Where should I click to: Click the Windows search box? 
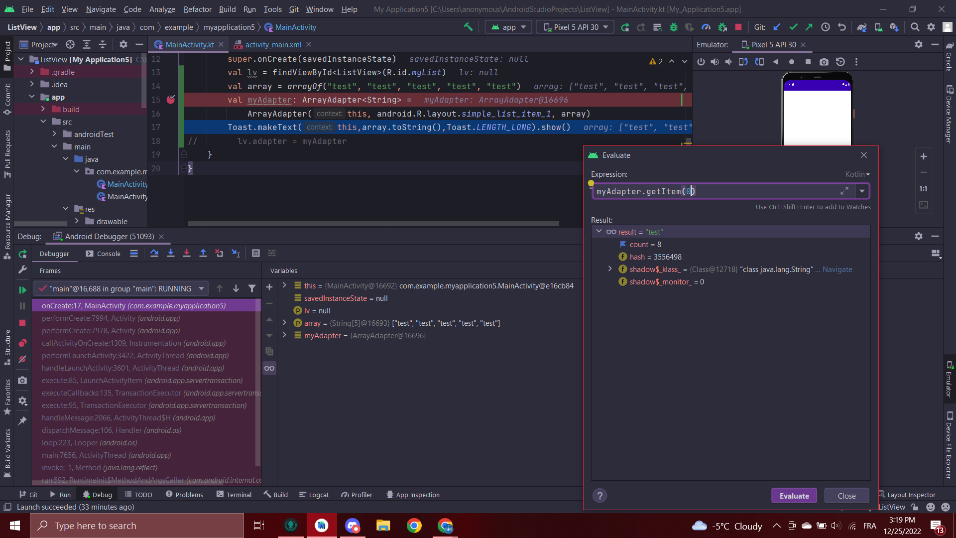pos(137,526)
